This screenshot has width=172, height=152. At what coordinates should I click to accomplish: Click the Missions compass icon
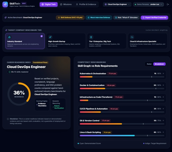(x=61, y=5)
